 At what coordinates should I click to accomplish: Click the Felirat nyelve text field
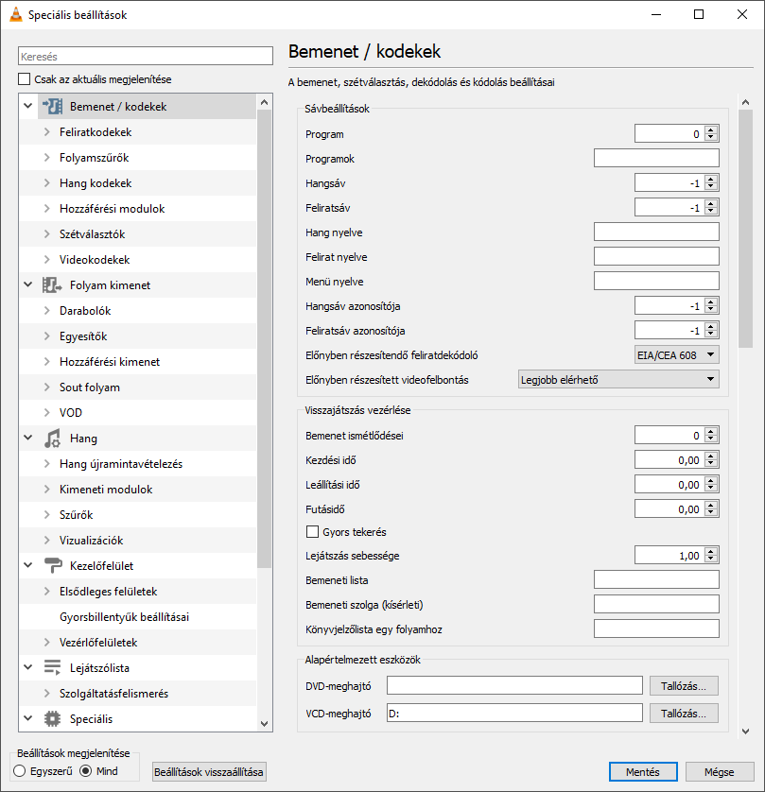point(656,256)
